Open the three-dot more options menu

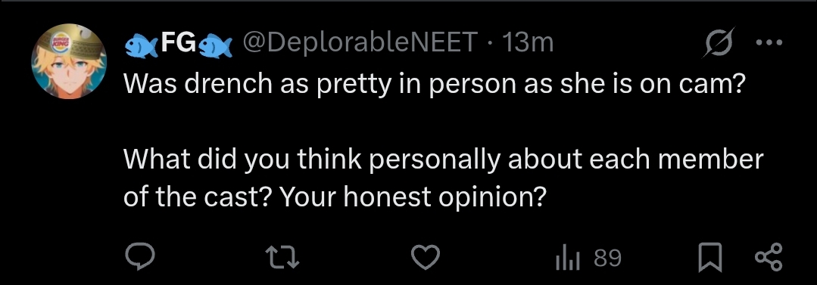[x=769, y=42]
